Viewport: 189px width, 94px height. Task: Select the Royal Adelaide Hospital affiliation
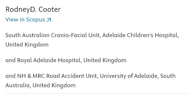tap(49, 60)
